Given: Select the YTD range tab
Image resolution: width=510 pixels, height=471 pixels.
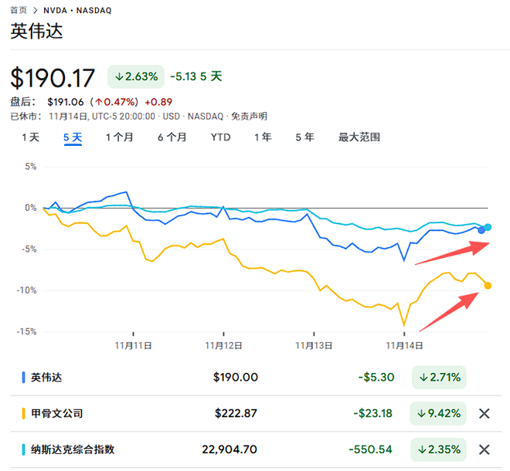Looking at the screenshot, I should click(220, 137).
